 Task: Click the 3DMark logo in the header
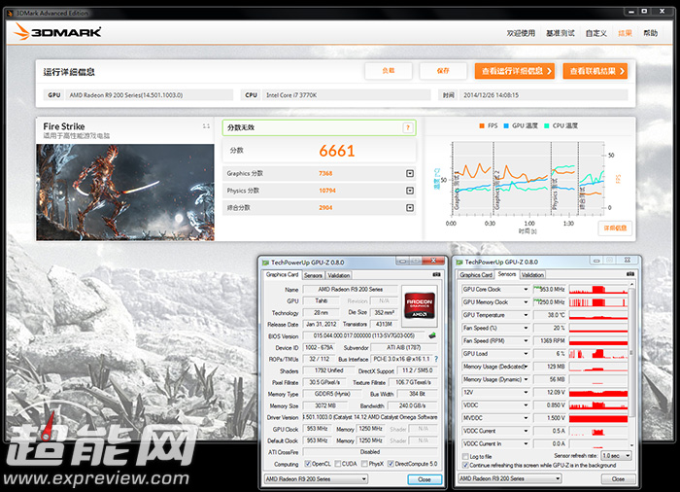click(57, 32)
